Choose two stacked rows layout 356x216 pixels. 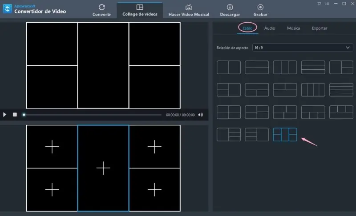tap(257, 67)
